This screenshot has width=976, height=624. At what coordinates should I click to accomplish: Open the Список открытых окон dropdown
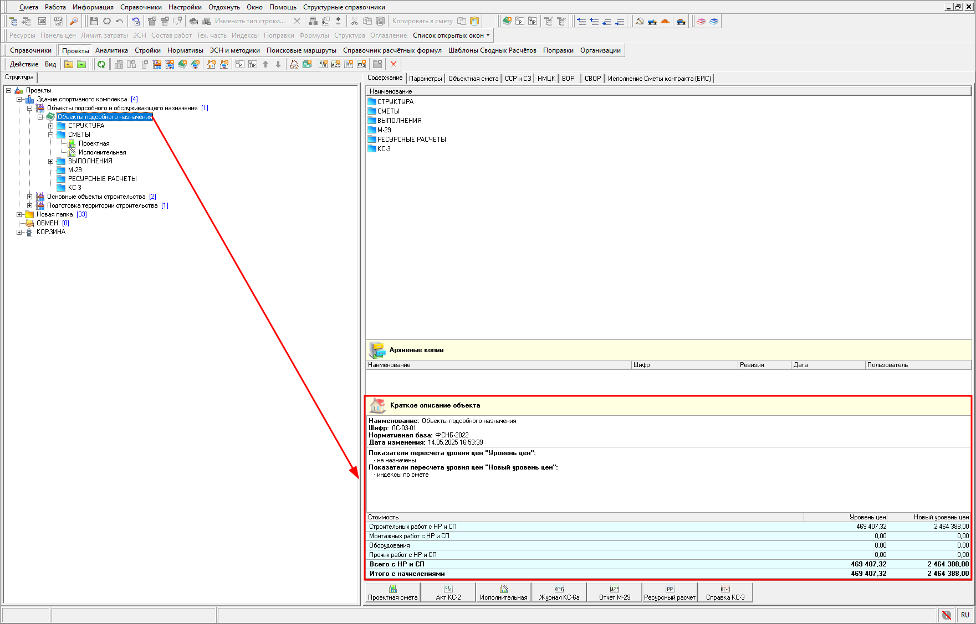[x=451, y=35]
